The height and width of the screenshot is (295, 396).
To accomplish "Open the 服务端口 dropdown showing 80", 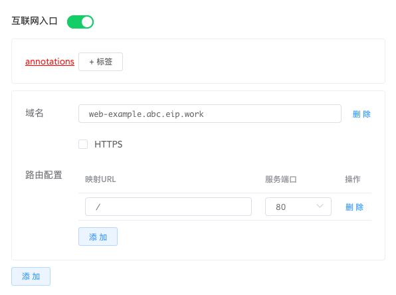I will [x=298, y=207].
